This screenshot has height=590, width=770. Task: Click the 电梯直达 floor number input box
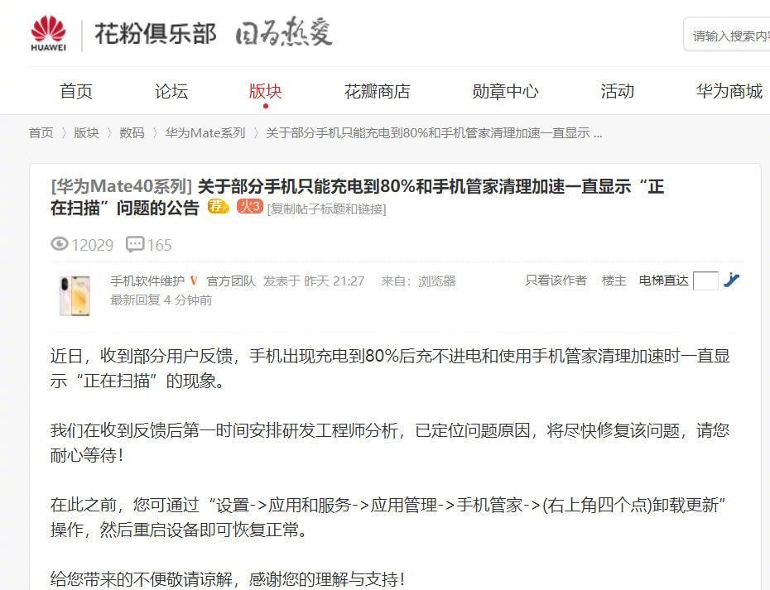(705, 281)
